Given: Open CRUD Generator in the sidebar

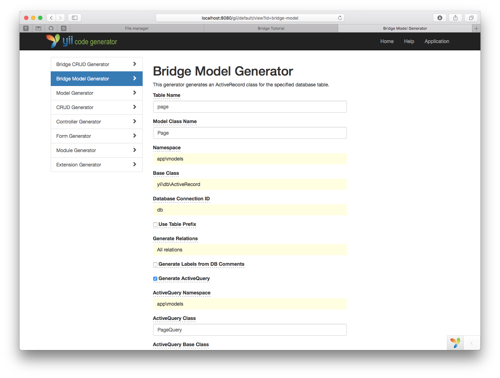Looking at the screenshot, I should [97, 107].
